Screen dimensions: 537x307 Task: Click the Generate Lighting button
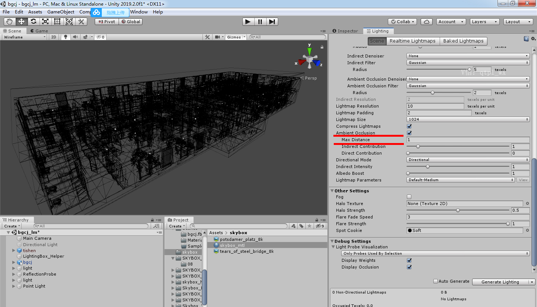tap(500, 282)
